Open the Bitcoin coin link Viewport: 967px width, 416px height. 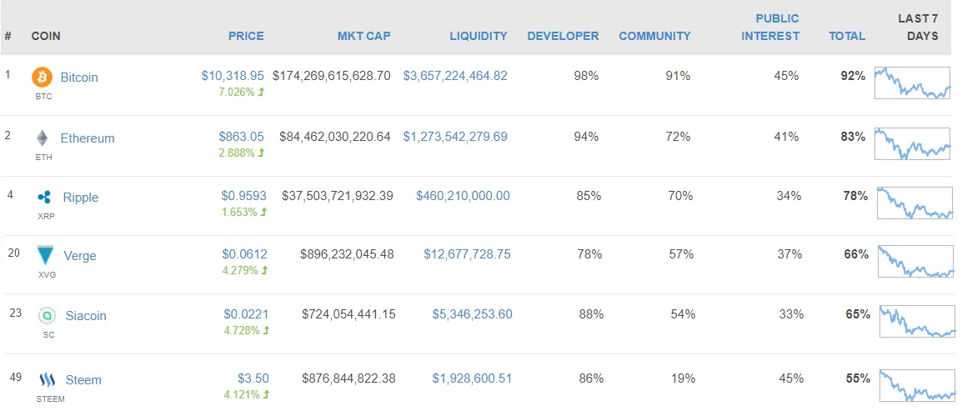(79, 78)
